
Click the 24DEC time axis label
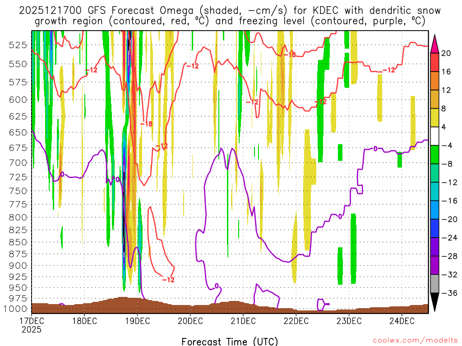pos(402,321)
